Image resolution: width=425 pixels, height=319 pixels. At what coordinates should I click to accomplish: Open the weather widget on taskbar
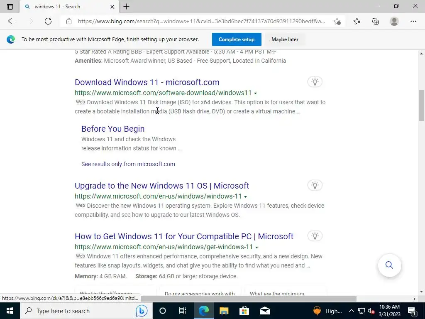click(327, 311)
